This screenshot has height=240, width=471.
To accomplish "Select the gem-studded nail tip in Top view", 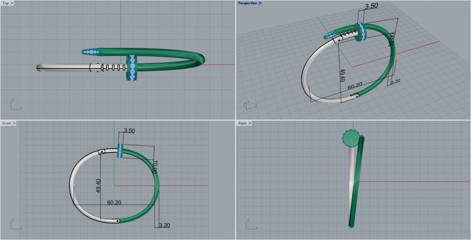I will 91,52.
